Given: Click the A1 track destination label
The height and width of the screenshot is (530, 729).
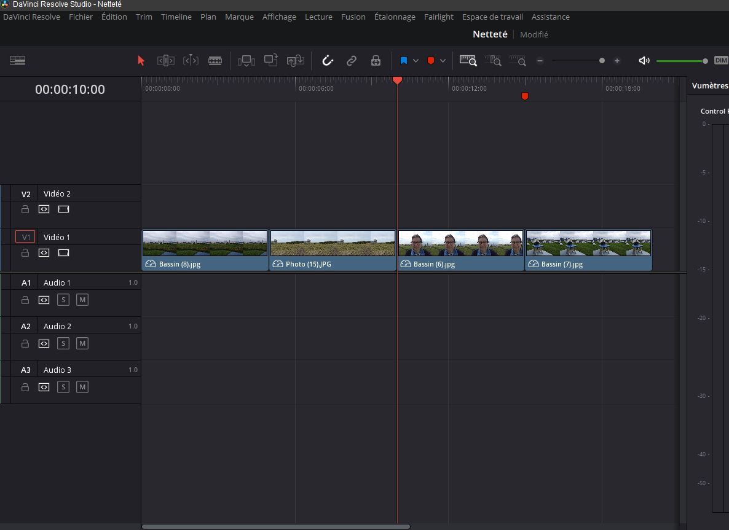Looking at the screenshot, I should [x=26, y=283].
